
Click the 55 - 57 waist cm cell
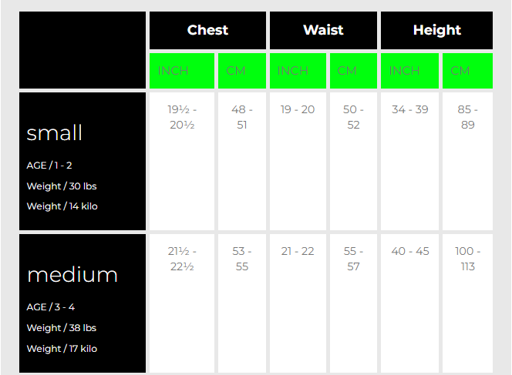[x=353, y=259]
